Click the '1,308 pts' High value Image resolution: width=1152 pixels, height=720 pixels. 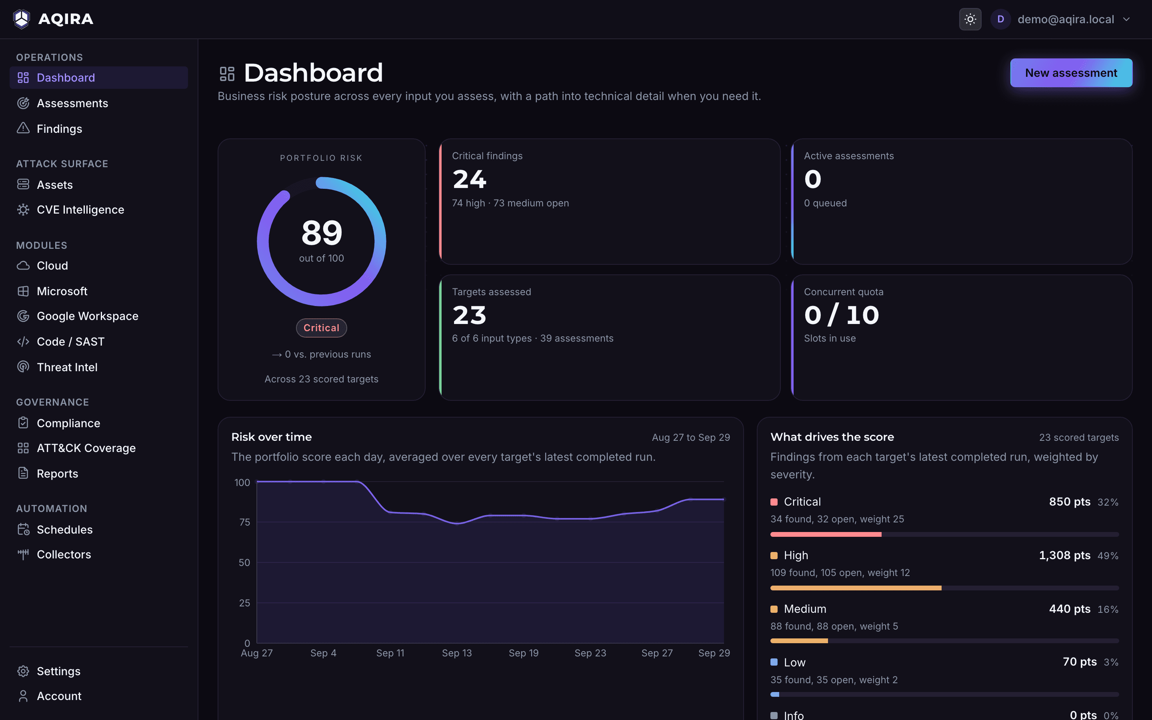(x=1064, y=555)
